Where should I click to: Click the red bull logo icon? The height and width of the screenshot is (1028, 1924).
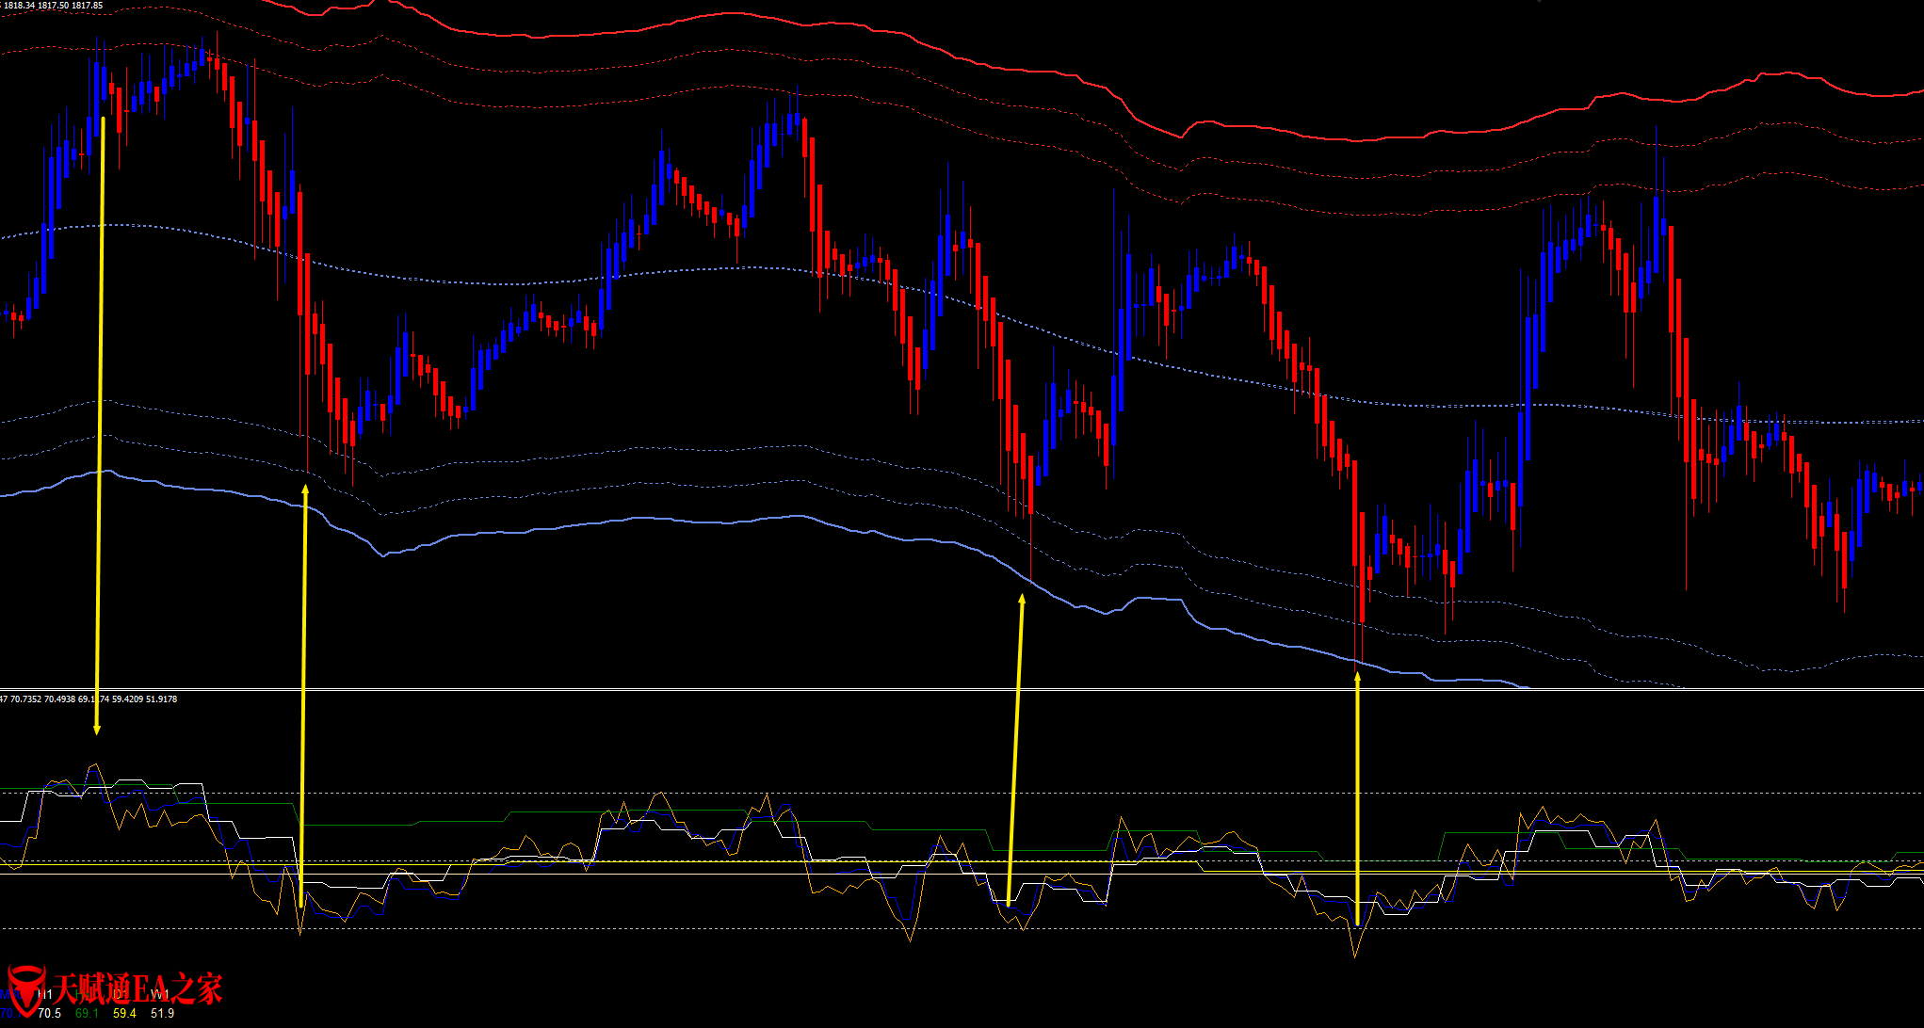(x=26, y=988)
